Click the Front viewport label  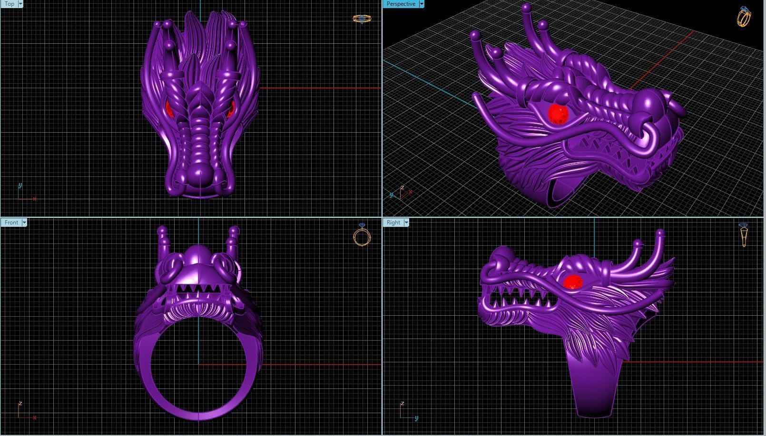click(x=11, y=223)
